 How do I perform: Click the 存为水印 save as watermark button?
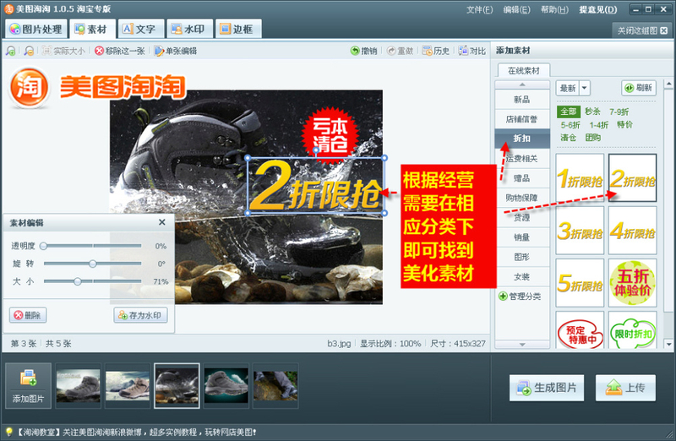[x=140, y=315]
